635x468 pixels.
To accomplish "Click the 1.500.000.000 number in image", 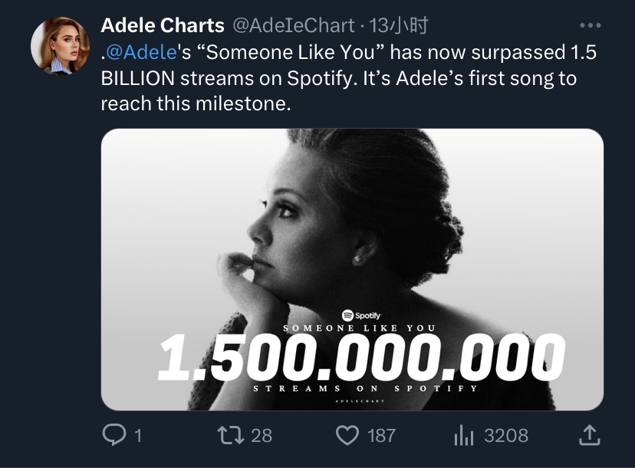I will coord(362,358).
